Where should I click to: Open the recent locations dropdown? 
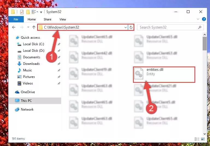pyautogui.click(x=28, y=27)
